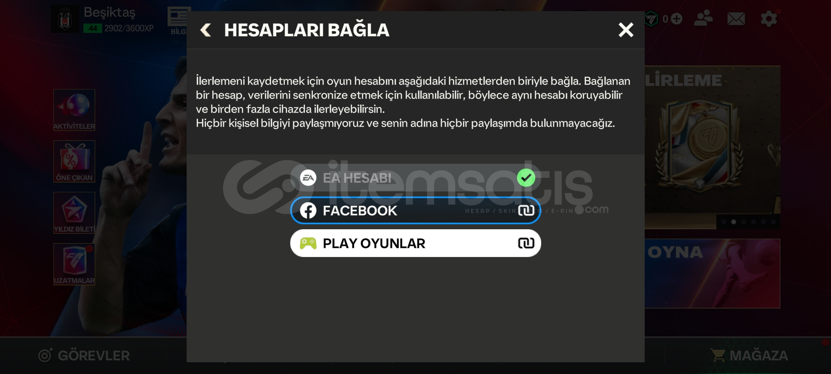
Task: Open the Öne Çıkan offers tile
Action: pos(74,161)
